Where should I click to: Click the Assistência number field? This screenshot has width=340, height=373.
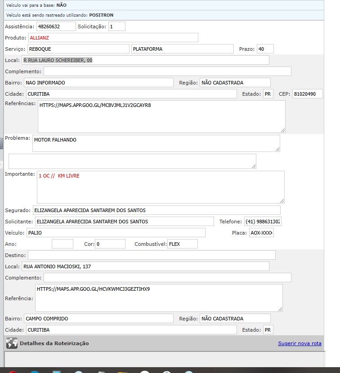pos(56,27)
